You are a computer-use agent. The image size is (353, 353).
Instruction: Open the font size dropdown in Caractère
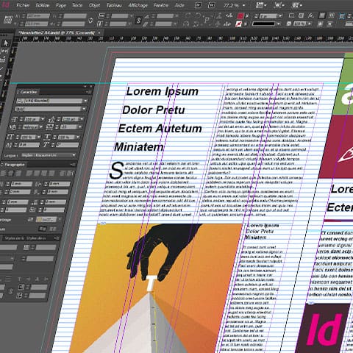(43, 119)
